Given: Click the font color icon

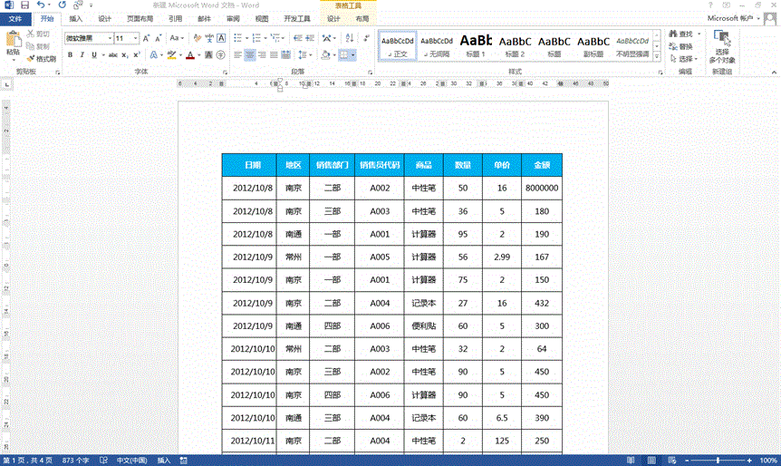Looking at the screenshot, I should pyautogui.click(x=189, y=55).
